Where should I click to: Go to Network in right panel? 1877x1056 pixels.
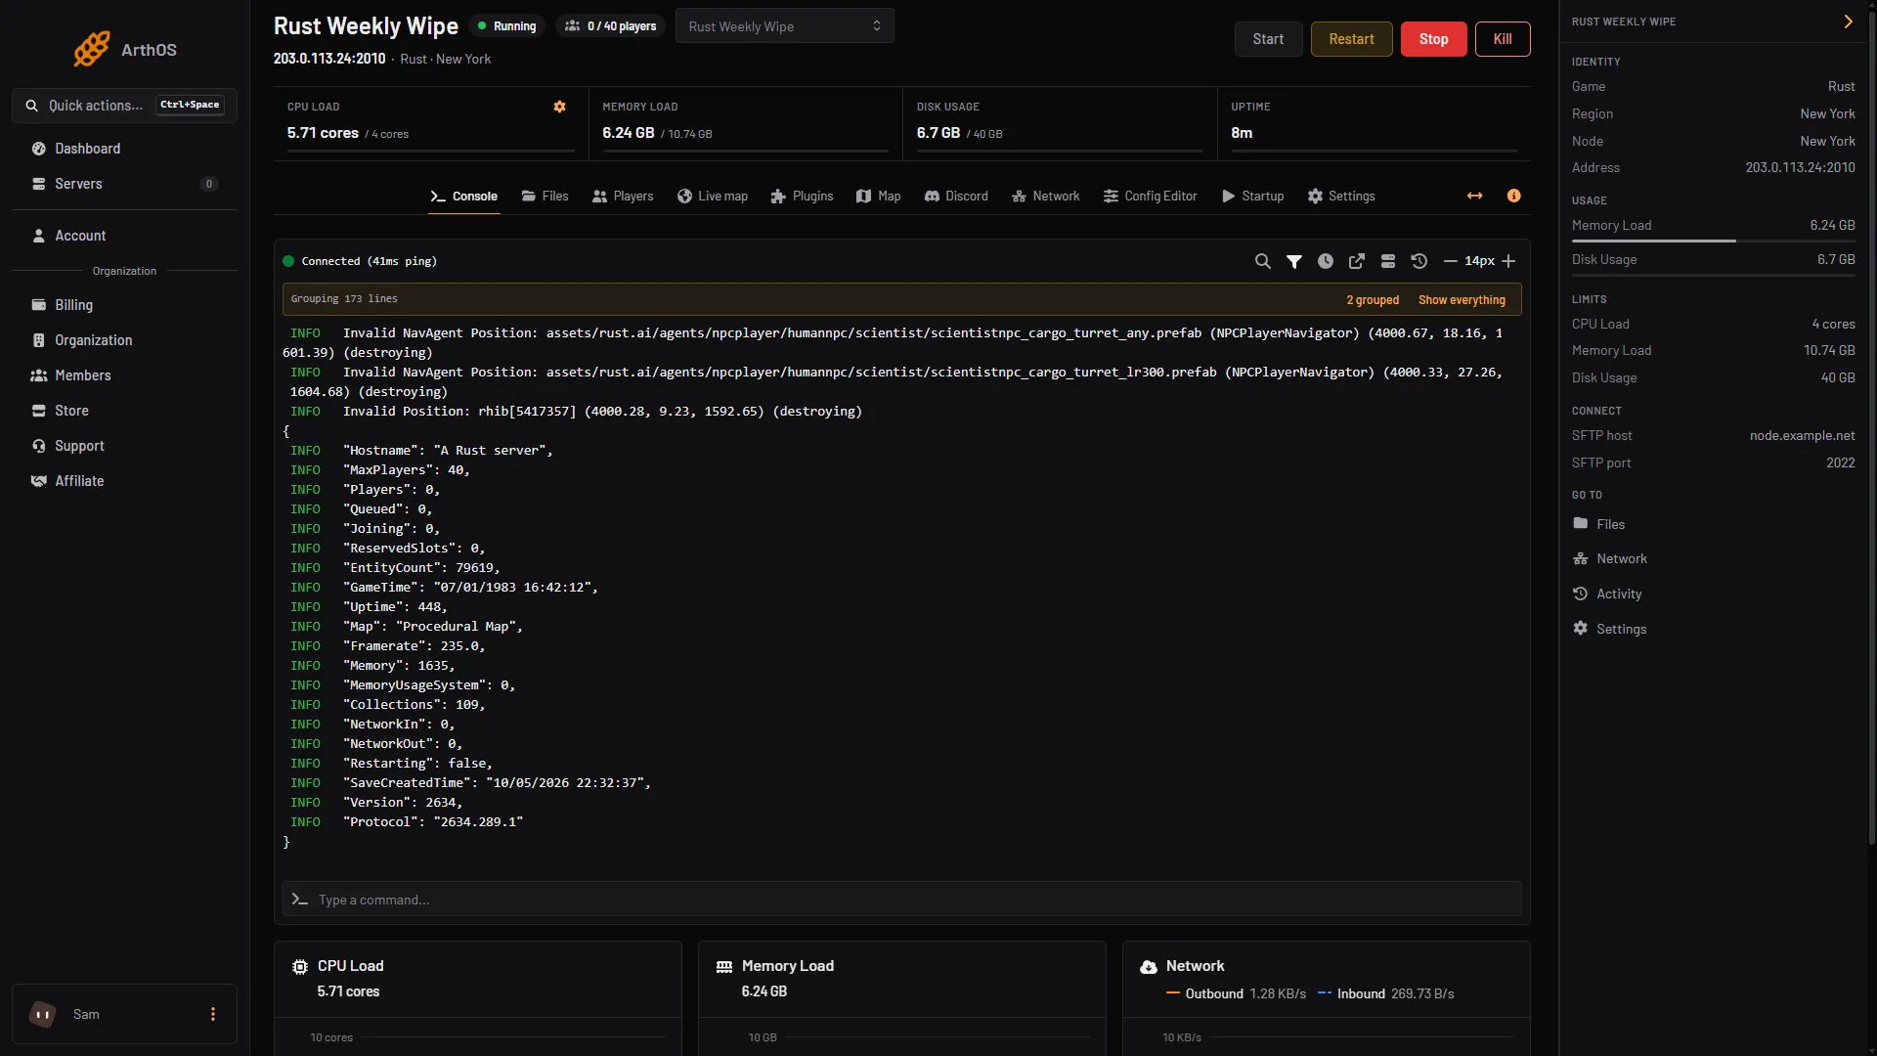pos(1621,558)
